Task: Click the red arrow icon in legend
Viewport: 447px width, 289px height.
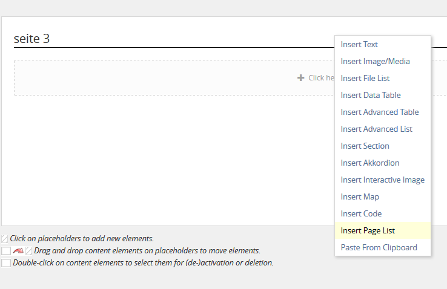Action: pos(18,251)
